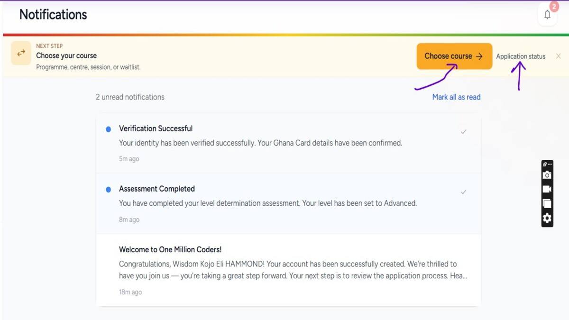This screenshot has width=569, height=320.
Task: Click blue unread dot beside Verification Successful
Action: coord(109,129)
